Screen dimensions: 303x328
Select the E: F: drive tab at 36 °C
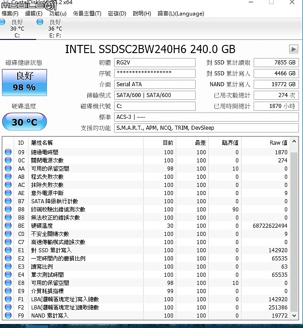click(55, 29)
